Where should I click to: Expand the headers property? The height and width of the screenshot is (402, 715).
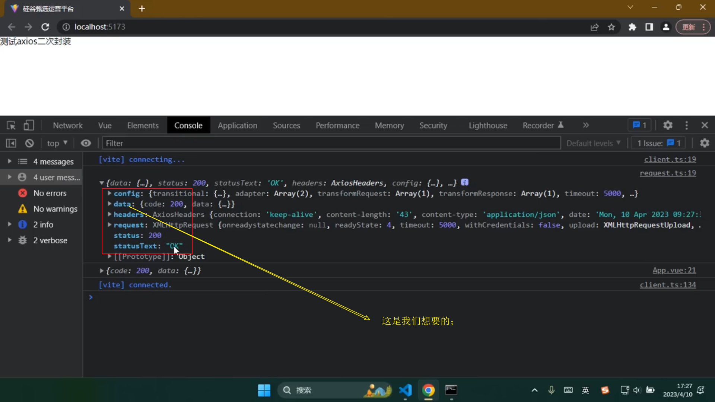pyautogui.click(x=109, y=214)
